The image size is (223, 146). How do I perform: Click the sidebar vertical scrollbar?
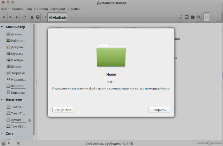point(34,79)
